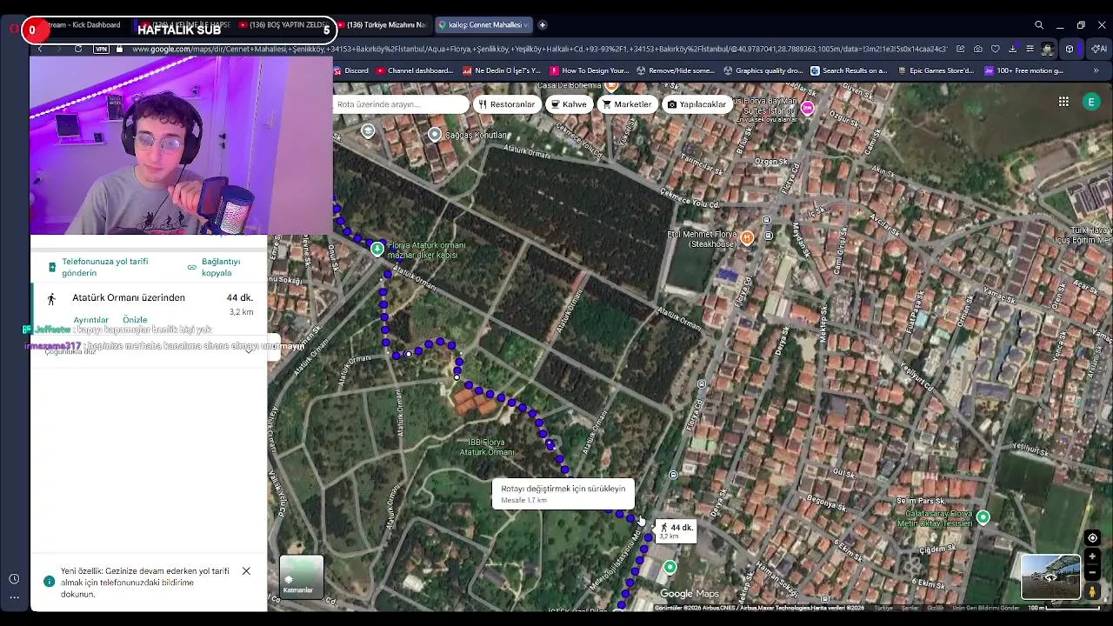Screen dimensions: 1113x626
Task: Click the Türkiye footer link
Action: click(883, 608)
